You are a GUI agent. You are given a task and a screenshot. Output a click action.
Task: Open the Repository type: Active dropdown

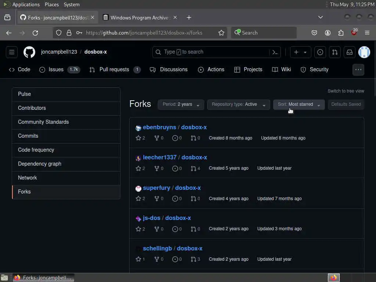point(239,105)
